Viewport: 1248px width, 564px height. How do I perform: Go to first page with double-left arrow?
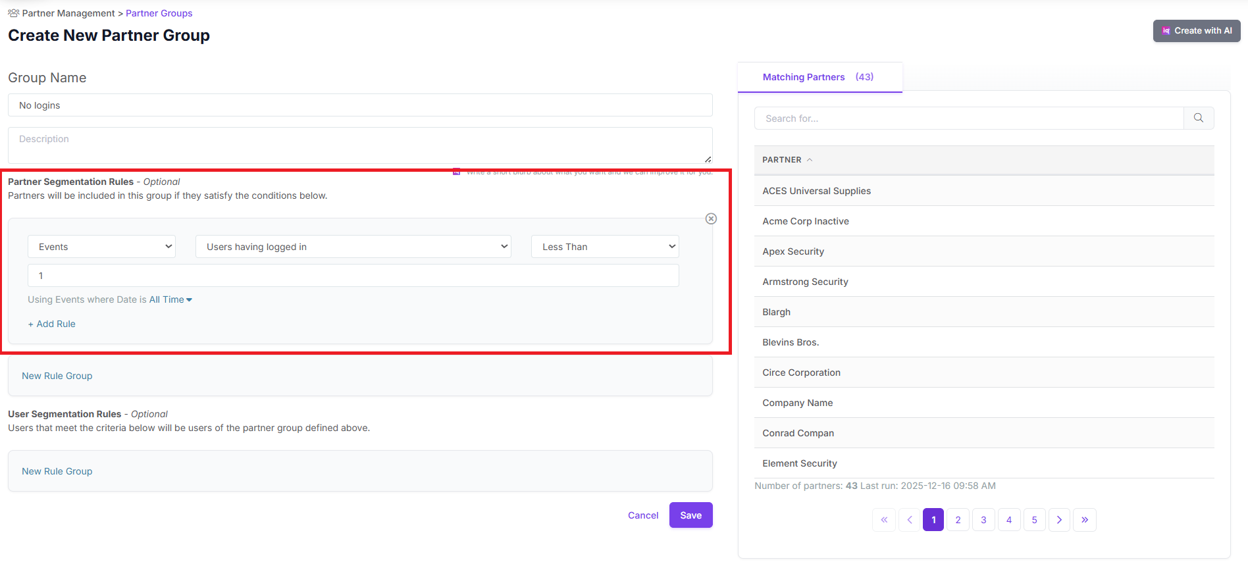pos(884,520)
